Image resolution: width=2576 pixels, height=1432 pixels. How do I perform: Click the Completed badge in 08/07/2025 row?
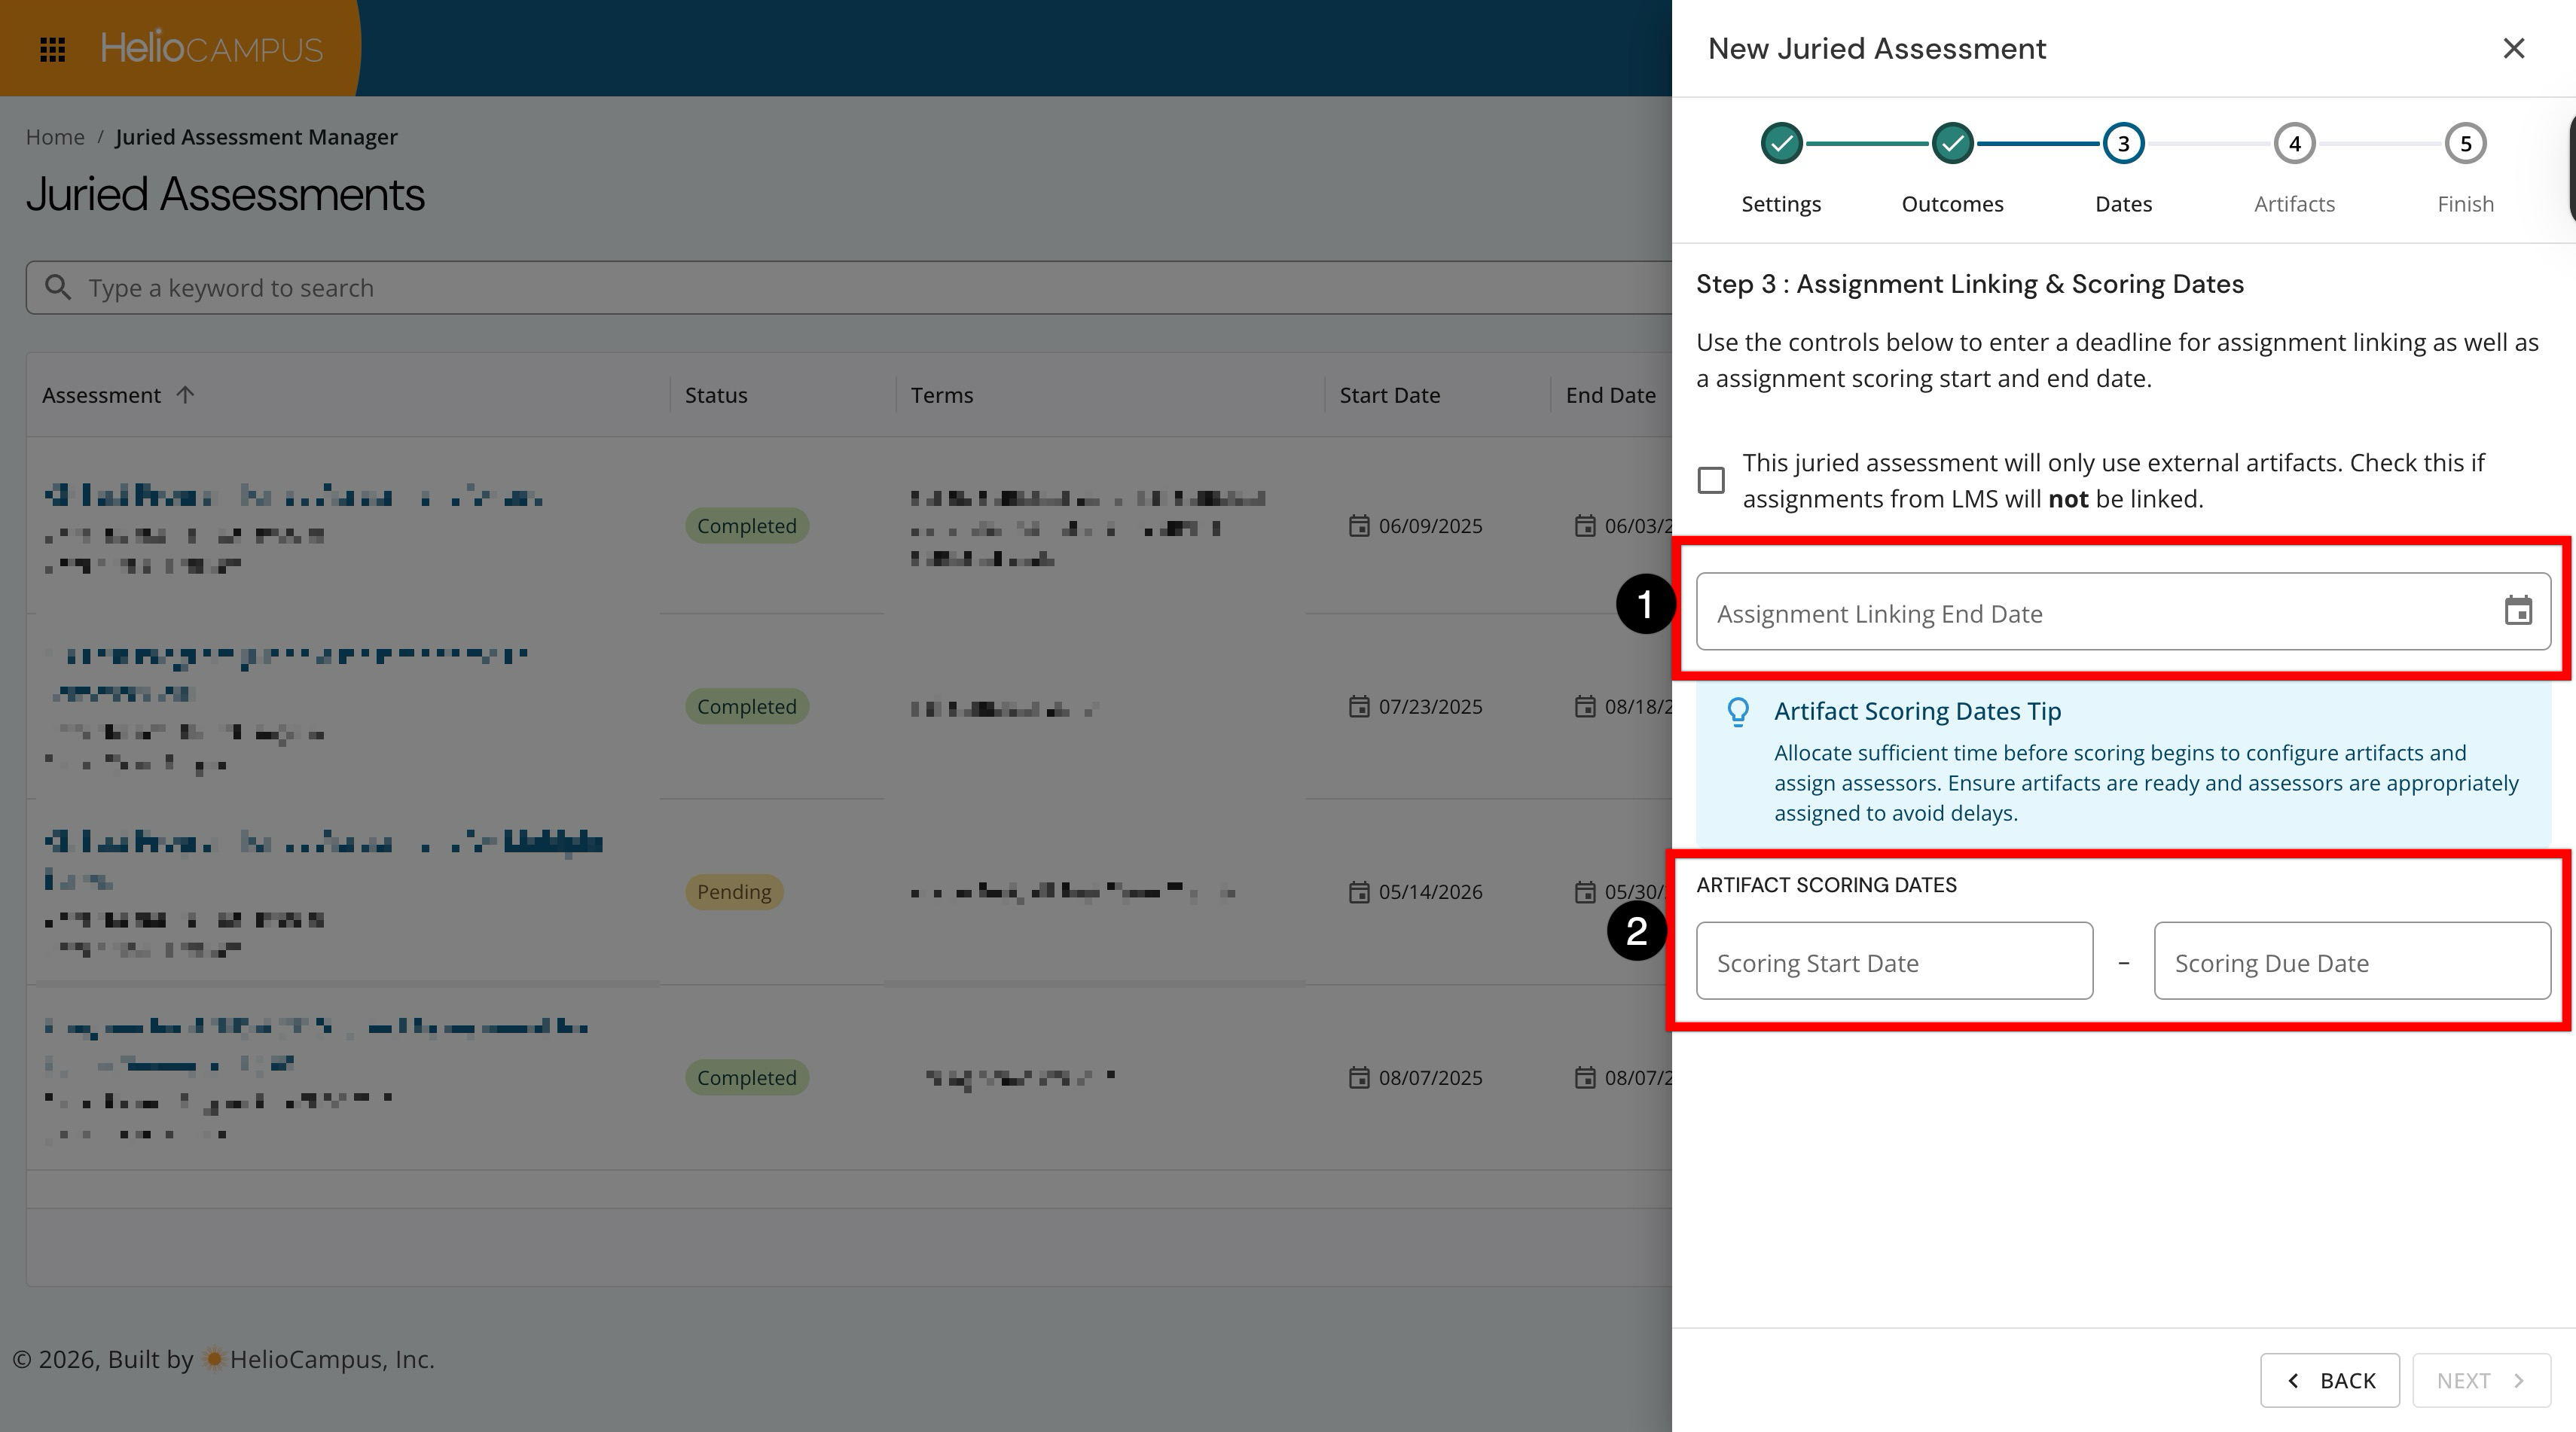tap(747, 1077)
